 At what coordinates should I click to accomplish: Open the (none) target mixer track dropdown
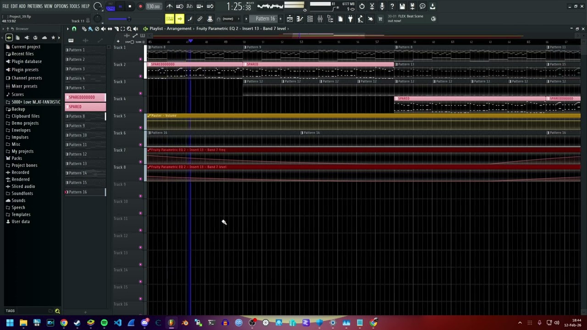[x=228, y=19]
